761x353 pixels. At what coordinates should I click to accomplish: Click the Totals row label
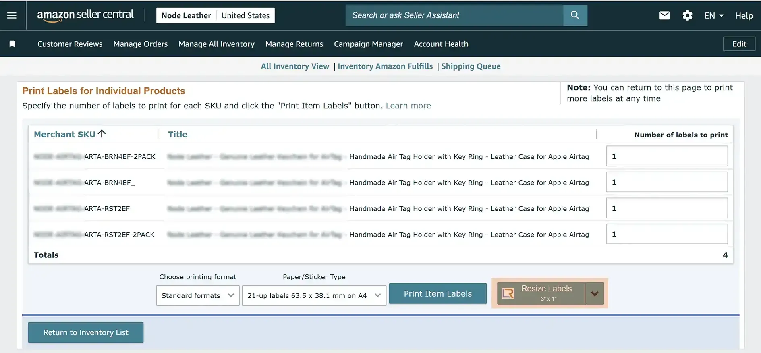pyautogui.click(x=46, y=255)
